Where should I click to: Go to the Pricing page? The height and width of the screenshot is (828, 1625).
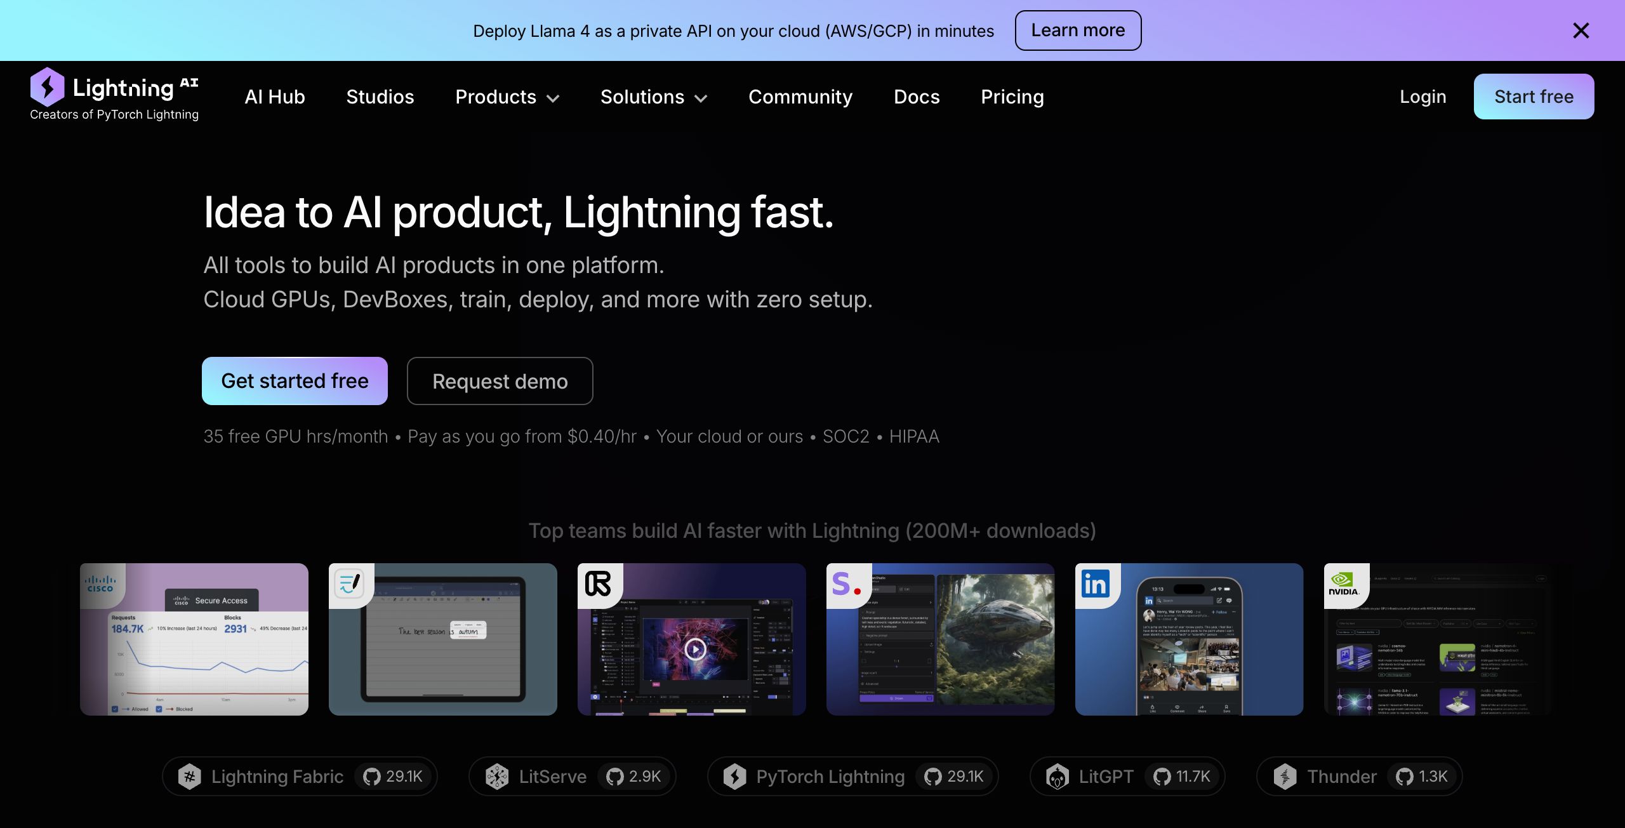coord(1012,97)
